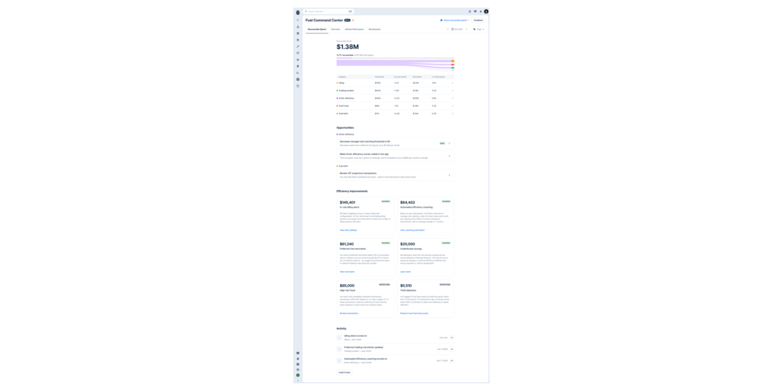This screenshot has width=782, height=391.
Task: Expand the Fuel theft row chevron
Action: pos(453,113)
